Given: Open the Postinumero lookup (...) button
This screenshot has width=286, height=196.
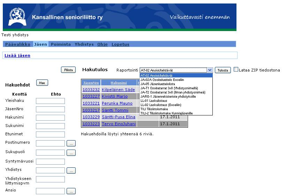Looking at the screenshot, I should [71, 143].
